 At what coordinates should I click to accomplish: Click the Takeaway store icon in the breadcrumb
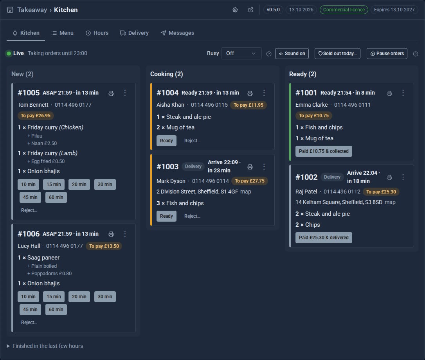pyautogui.click(x=10, y=10)
